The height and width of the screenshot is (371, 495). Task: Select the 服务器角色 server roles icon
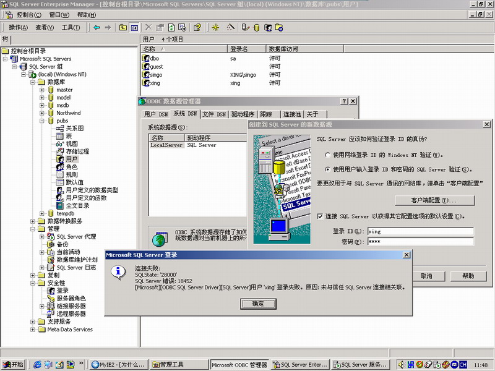click(x=51, y=299)
